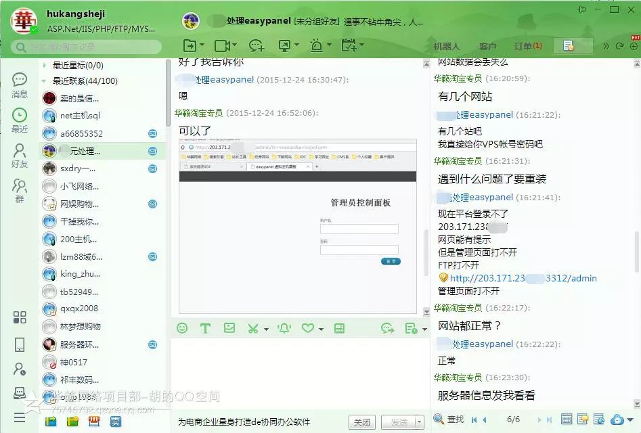Switch to the 客户 tab

click(x=488, y=46)
